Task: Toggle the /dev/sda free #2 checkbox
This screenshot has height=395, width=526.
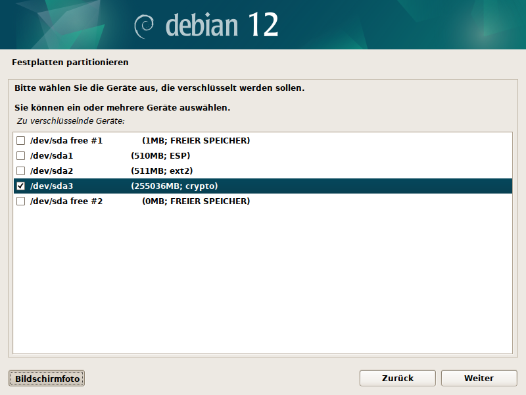Action: pos(20,201)
